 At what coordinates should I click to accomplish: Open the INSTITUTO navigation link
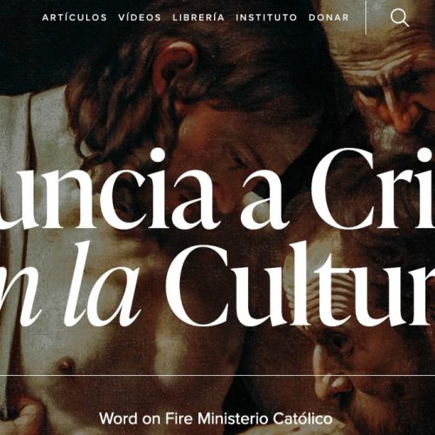[x=266, y=17]
